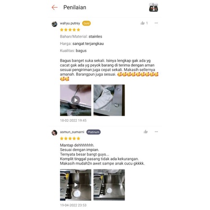The height and width of the screenshot is (210, 210).
Task: Open username asmun_sumarni
Action: (x=72, y=132)
